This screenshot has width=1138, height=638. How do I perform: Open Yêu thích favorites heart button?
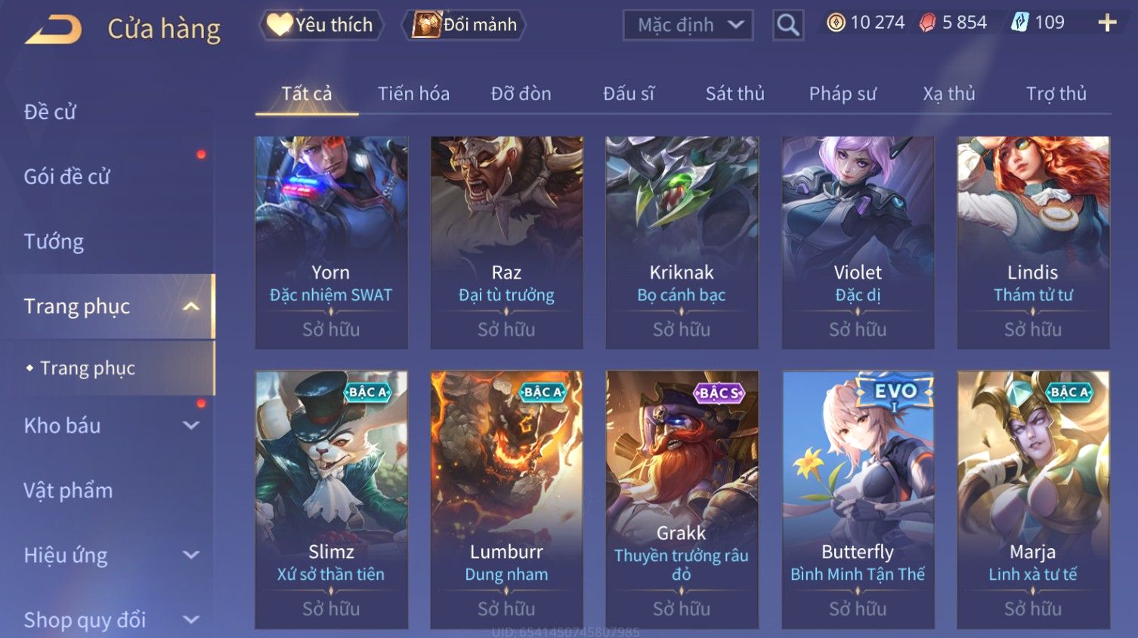pos(320,25)
